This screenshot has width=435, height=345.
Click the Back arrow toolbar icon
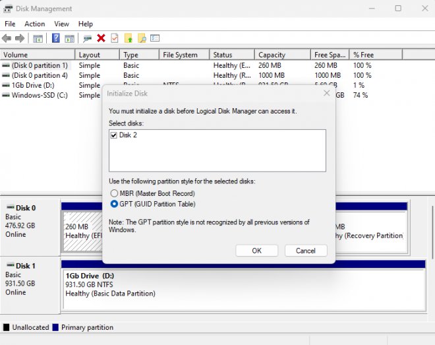[7, 38]
